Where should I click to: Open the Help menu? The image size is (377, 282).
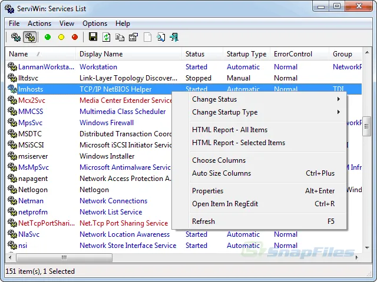(x=123, y=23)
